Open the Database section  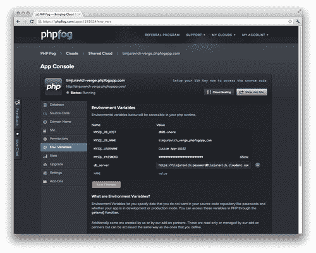pos(64,105)
